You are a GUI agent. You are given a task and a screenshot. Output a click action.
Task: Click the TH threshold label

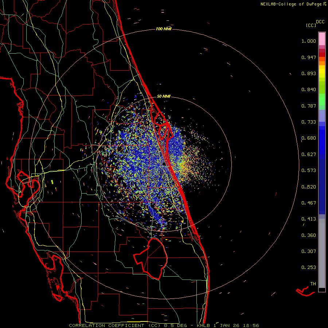pyautogui.click(x=313, y=284)
